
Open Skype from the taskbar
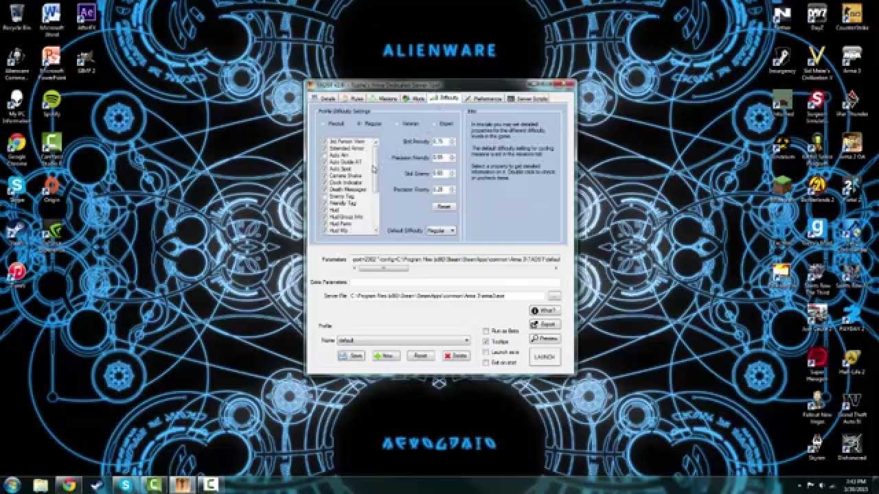(125, 485)
